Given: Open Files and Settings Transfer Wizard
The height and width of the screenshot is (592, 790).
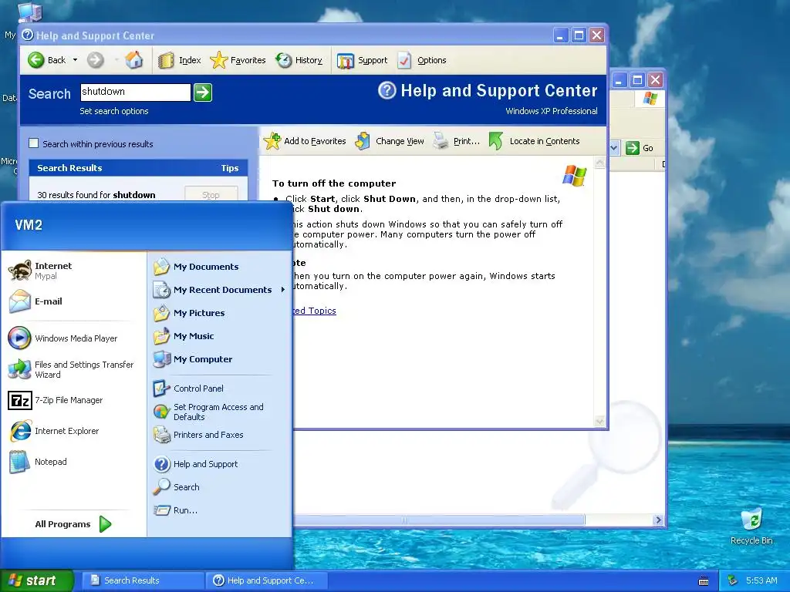Looking at the screenshot, I should click(73, 369).
